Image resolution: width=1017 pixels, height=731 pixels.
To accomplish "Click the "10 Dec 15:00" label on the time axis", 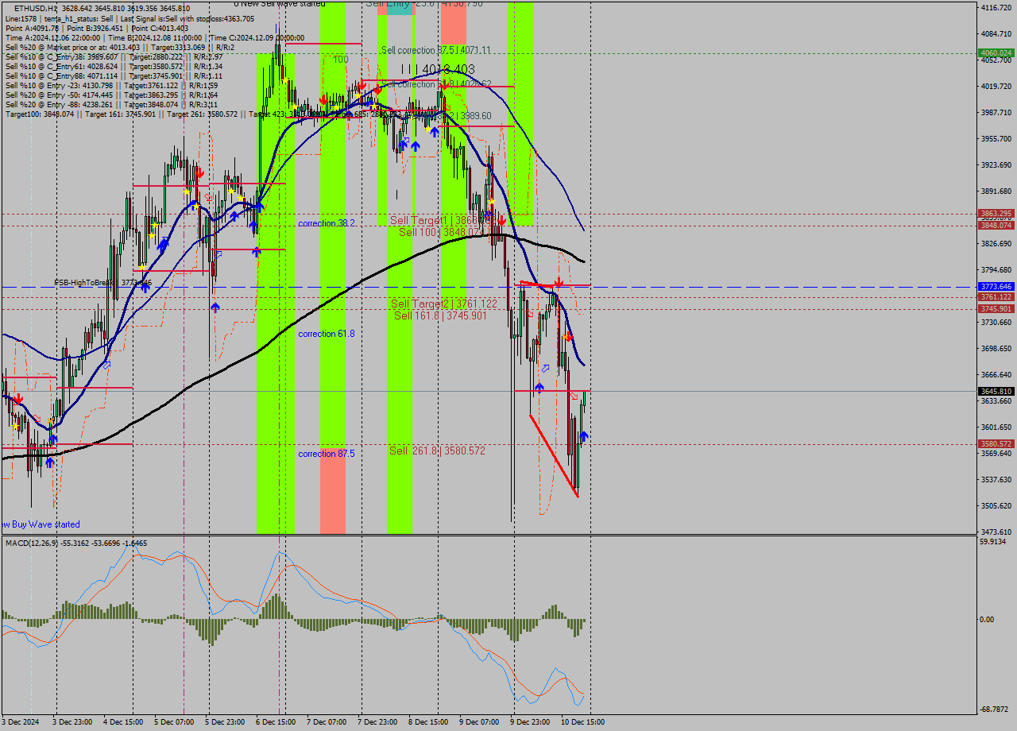I will pos(581,721).
